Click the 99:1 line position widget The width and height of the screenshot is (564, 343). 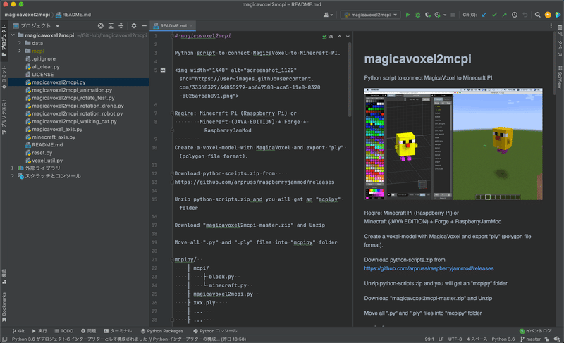[x=429, y=339]
